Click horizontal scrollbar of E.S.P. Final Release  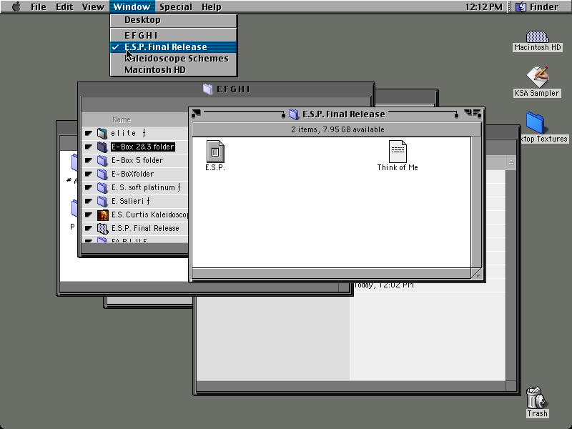331,273
